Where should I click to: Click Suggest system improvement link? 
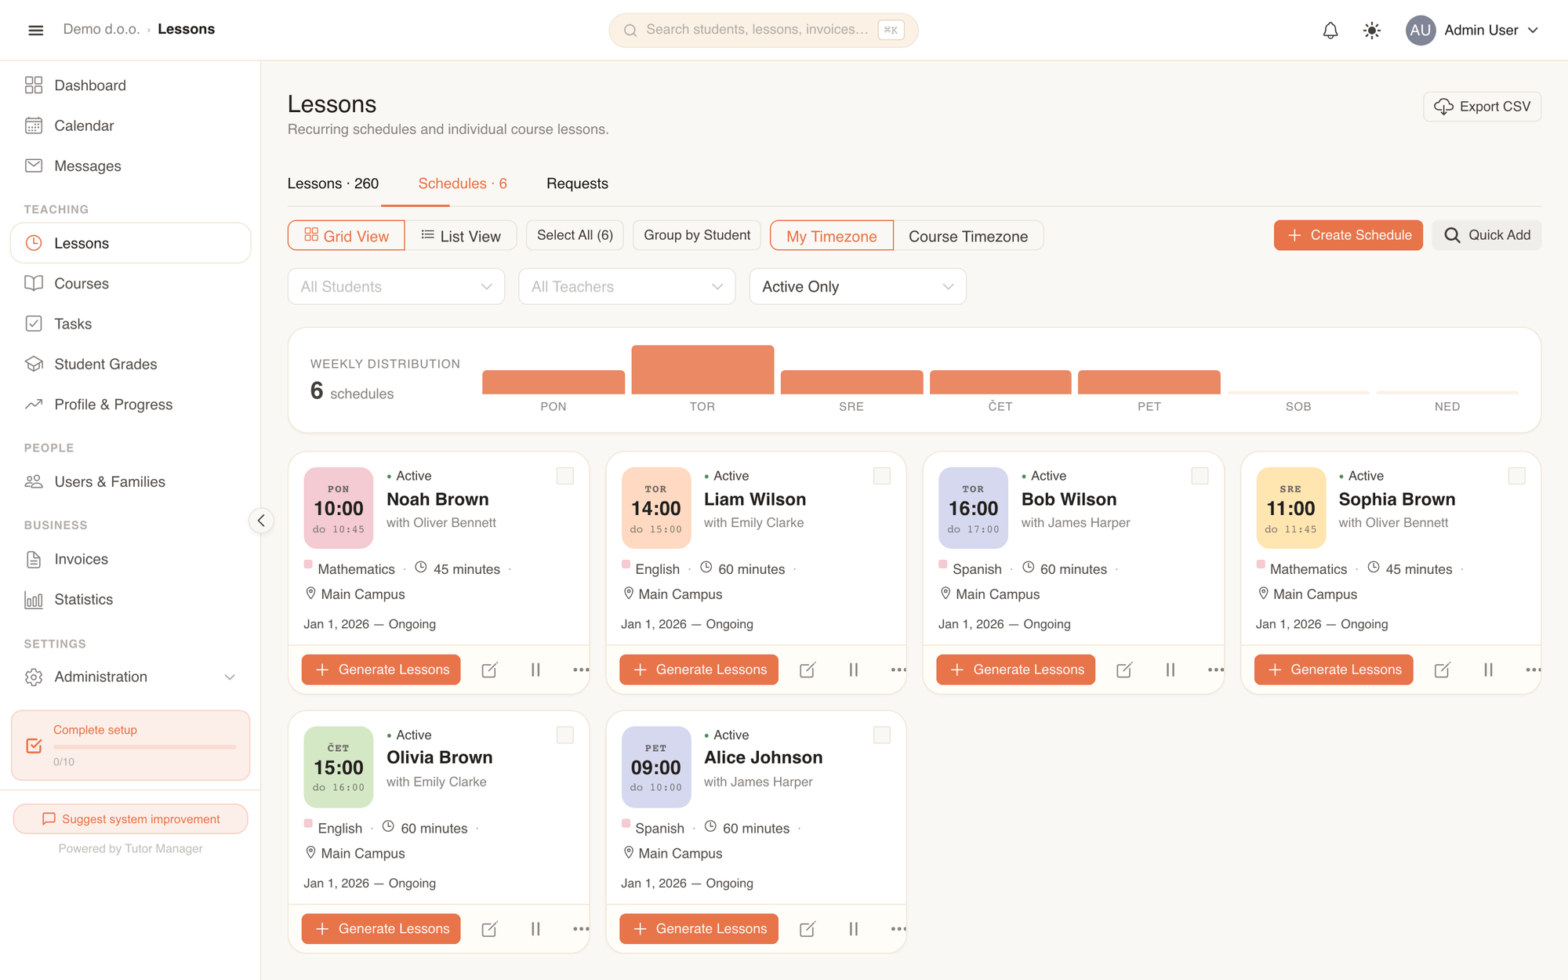click(130, 818)
